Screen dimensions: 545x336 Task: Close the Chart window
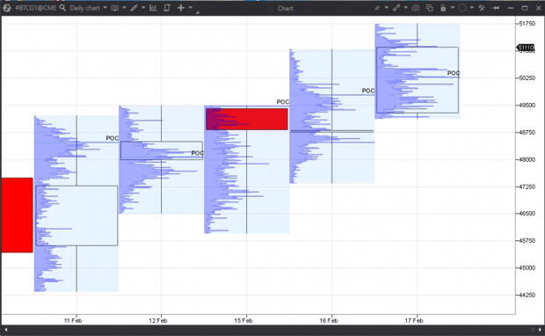538,8
